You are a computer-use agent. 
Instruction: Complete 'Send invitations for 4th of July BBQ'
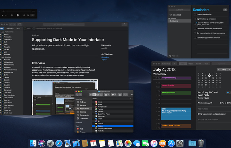pyautogui.click(x=195, y=24)
